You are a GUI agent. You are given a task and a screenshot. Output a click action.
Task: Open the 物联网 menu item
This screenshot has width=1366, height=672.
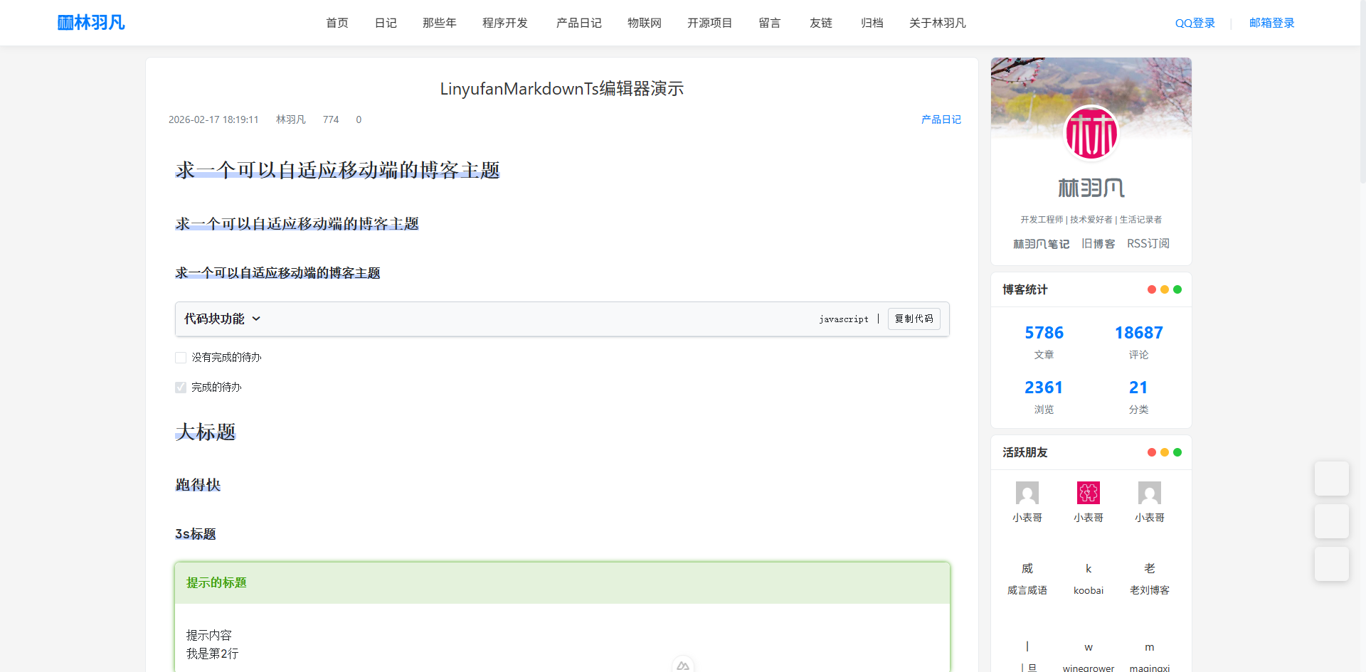click(x=645, y=23)
